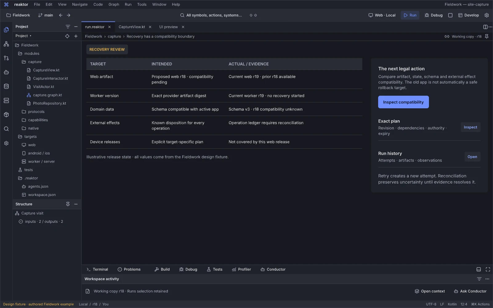The height and width of the screenshot is (308, 493).
Task: Open the version control sidebar icon
Action: point(6,58)
